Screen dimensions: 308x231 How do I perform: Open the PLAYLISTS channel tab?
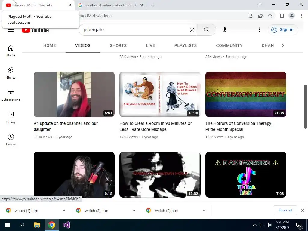pyautogui.click(x=185, y=45)
